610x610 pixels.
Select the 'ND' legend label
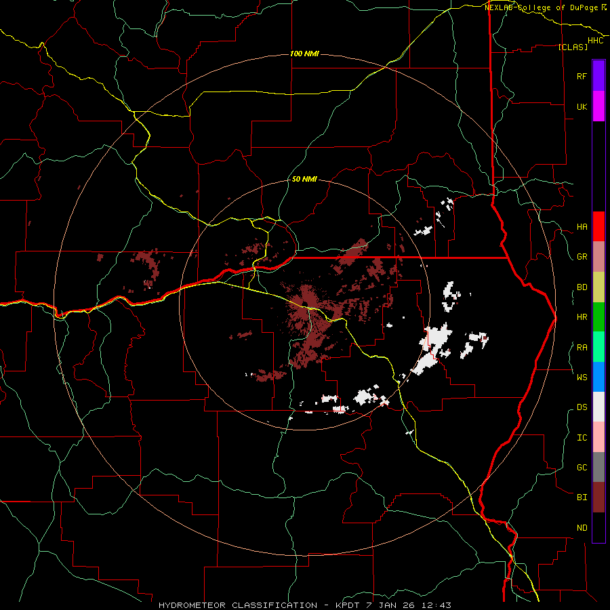point(582,528)
